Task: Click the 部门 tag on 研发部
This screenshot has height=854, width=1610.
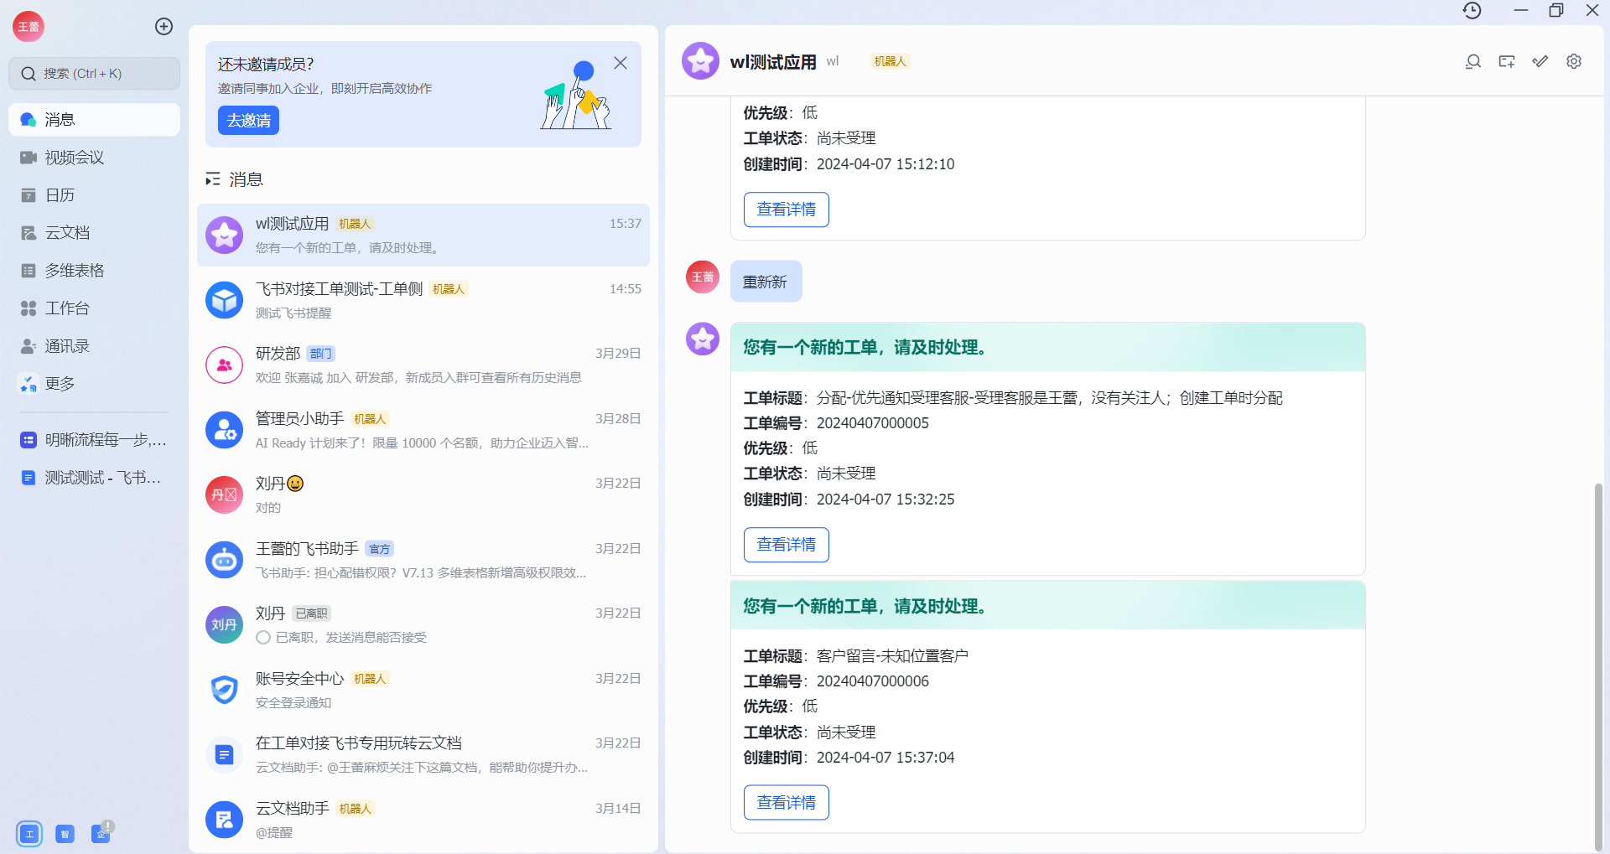Action: click(x=320, y=354)
